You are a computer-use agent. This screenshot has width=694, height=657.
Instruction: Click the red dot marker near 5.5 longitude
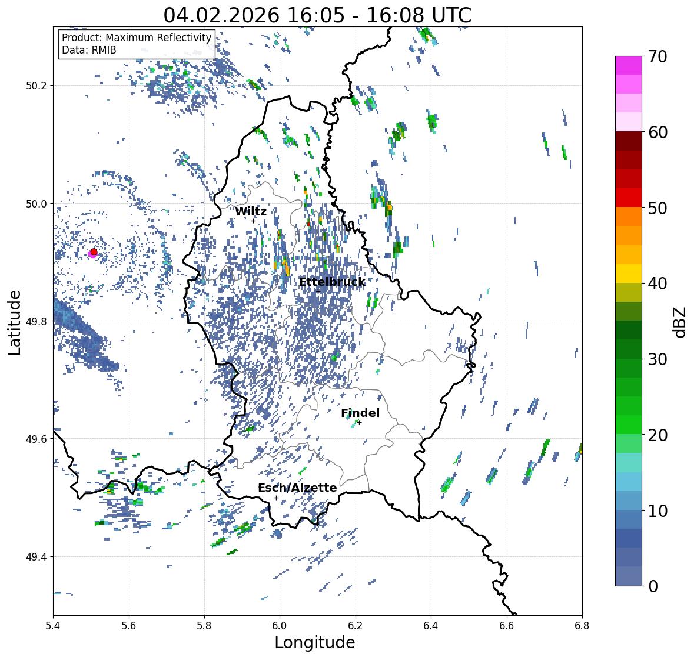pyautogui.click(x=94, y=252)
